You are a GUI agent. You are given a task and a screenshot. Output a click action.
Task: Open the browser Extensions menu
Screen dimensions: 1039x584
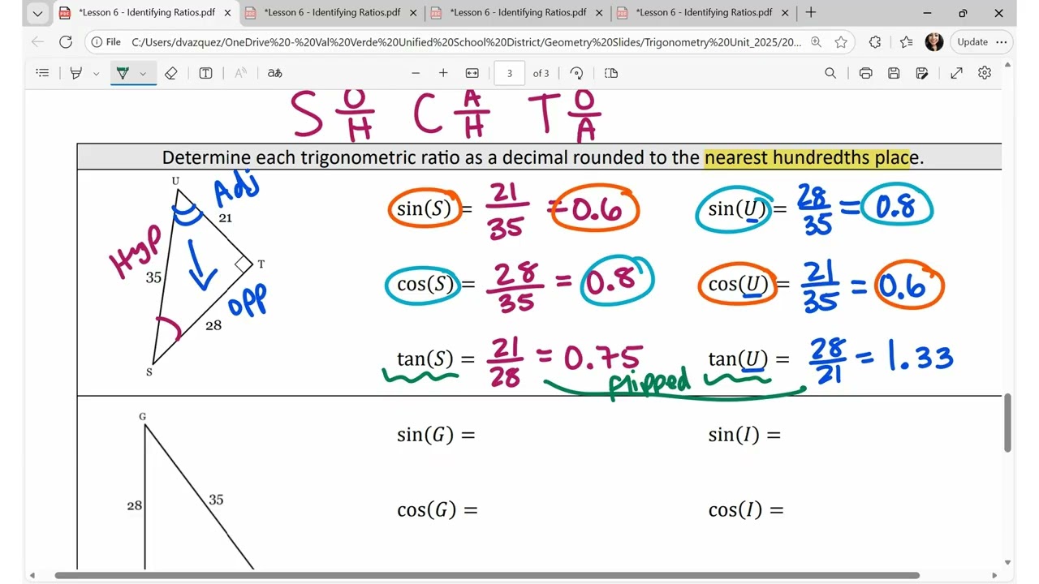875,42
